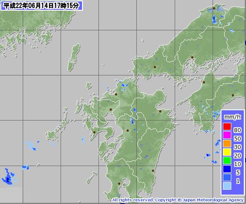Viewport: 246px width, 204px height.
Task: Click the city dot near northern Kyushu rain cluster
Action: pyautogui.click(x=116, y=94)
